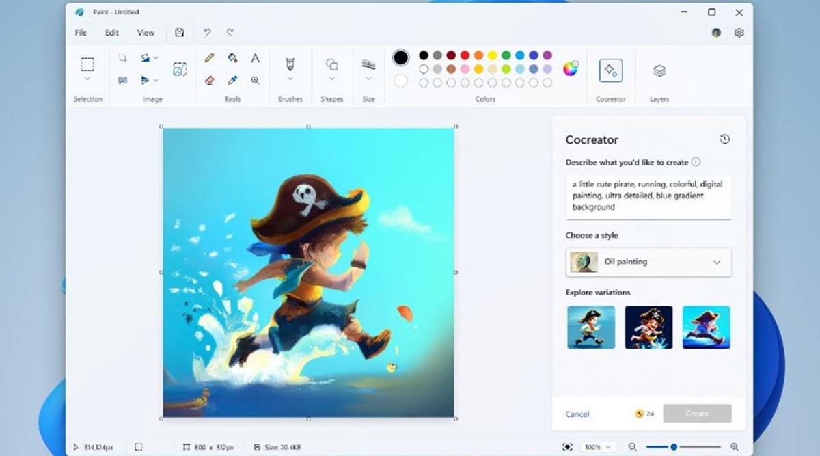Select the first pirate variation thumbnail
The image size is (820, 456).
[x=591, y=327]
